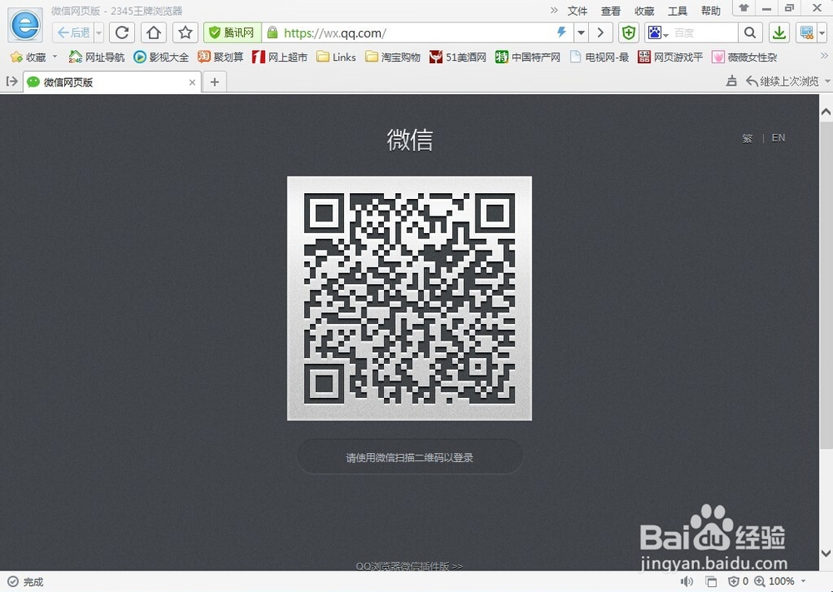Click the 收藏 favorites star button
This screenshot has width=833, height=592.
[28, 57]
